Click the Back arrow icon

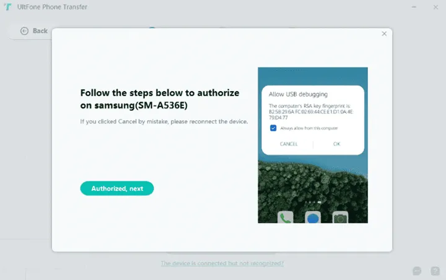point(25,30)
